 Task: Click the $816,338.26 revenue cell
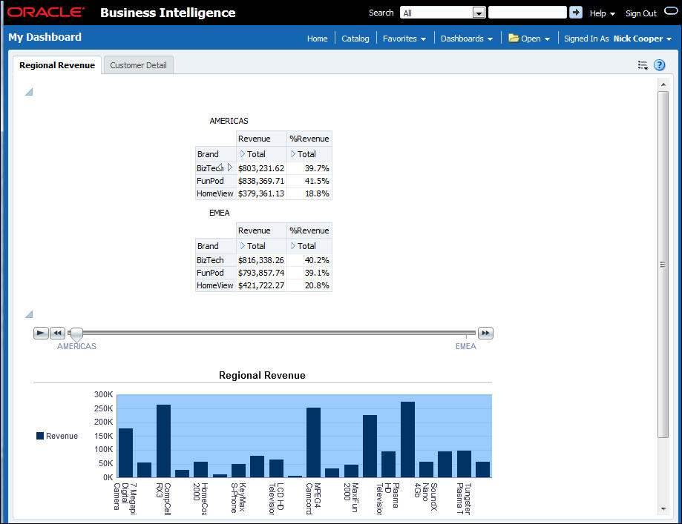pos(261,260)
